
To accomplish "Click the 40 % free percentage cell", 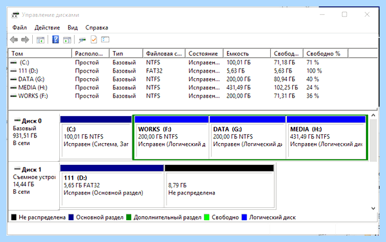I will coord(313,80).
